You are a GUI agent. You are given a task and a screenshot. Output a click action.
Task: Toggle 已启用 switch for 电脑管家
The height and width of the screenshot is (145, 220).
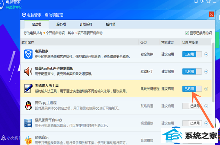point(192,54)
